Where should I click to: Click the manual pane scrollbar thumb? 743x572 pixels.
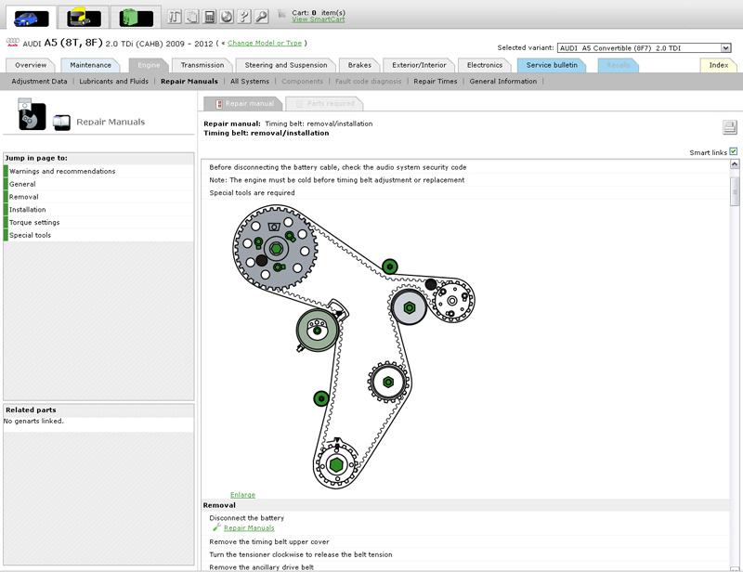point(735,191)
